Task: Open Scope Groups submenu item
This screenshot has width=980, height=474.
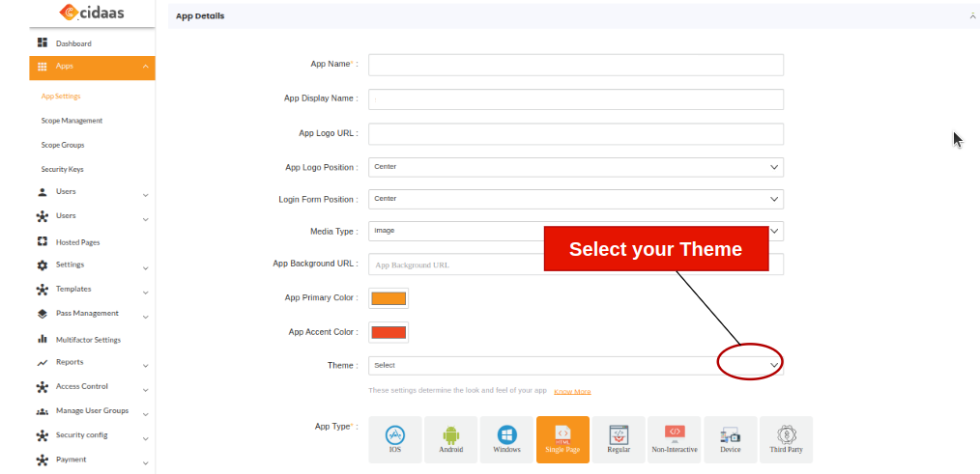Action: [63, 145]
